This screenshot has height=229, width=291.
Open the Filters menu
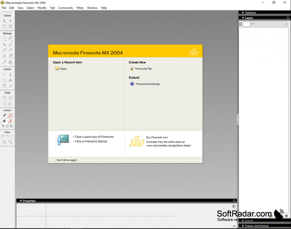80,8
